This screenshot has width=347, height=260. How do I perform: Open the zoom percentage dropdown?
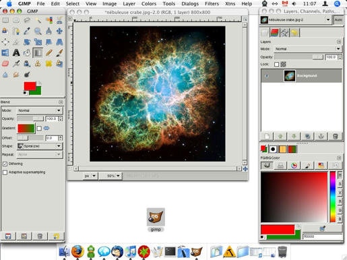click(x=111, y=176)
